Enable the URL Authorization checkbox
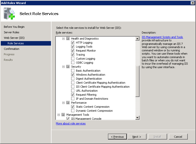This screenshot has width=196, height=144. point(73,91)
